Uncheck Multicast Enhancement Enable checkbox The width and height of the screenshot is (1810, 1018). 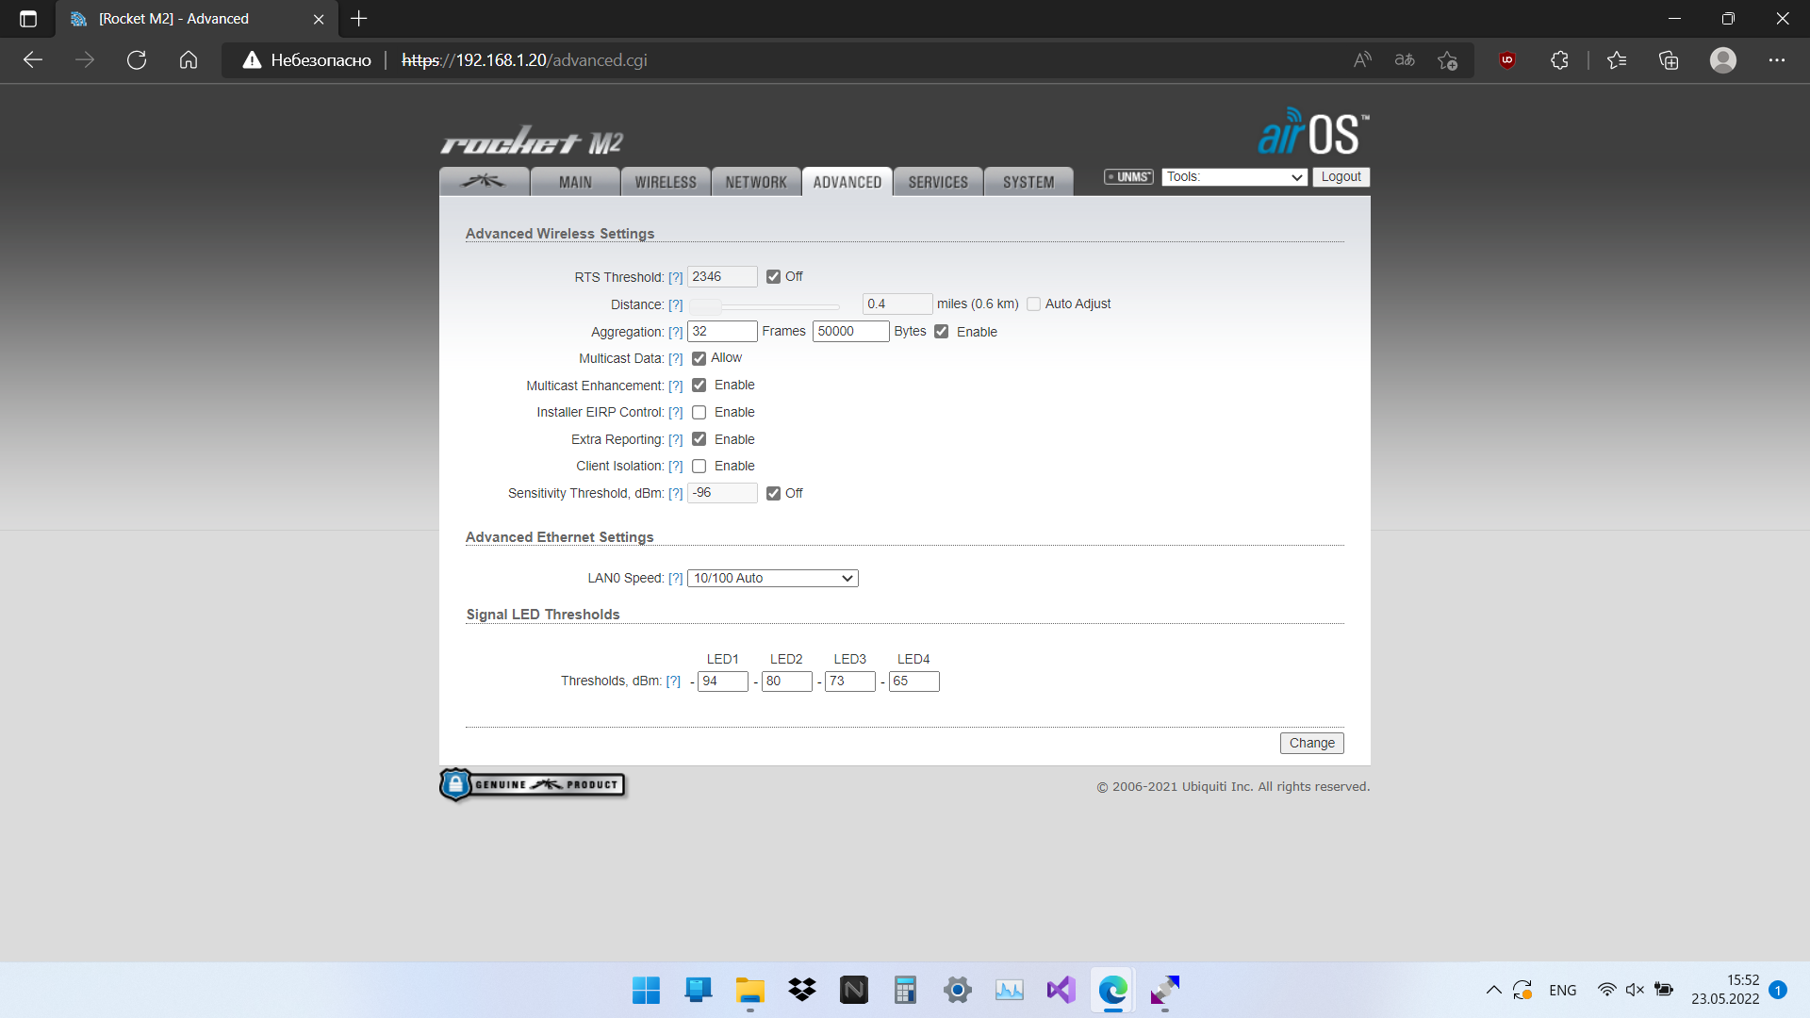point(699,386)
